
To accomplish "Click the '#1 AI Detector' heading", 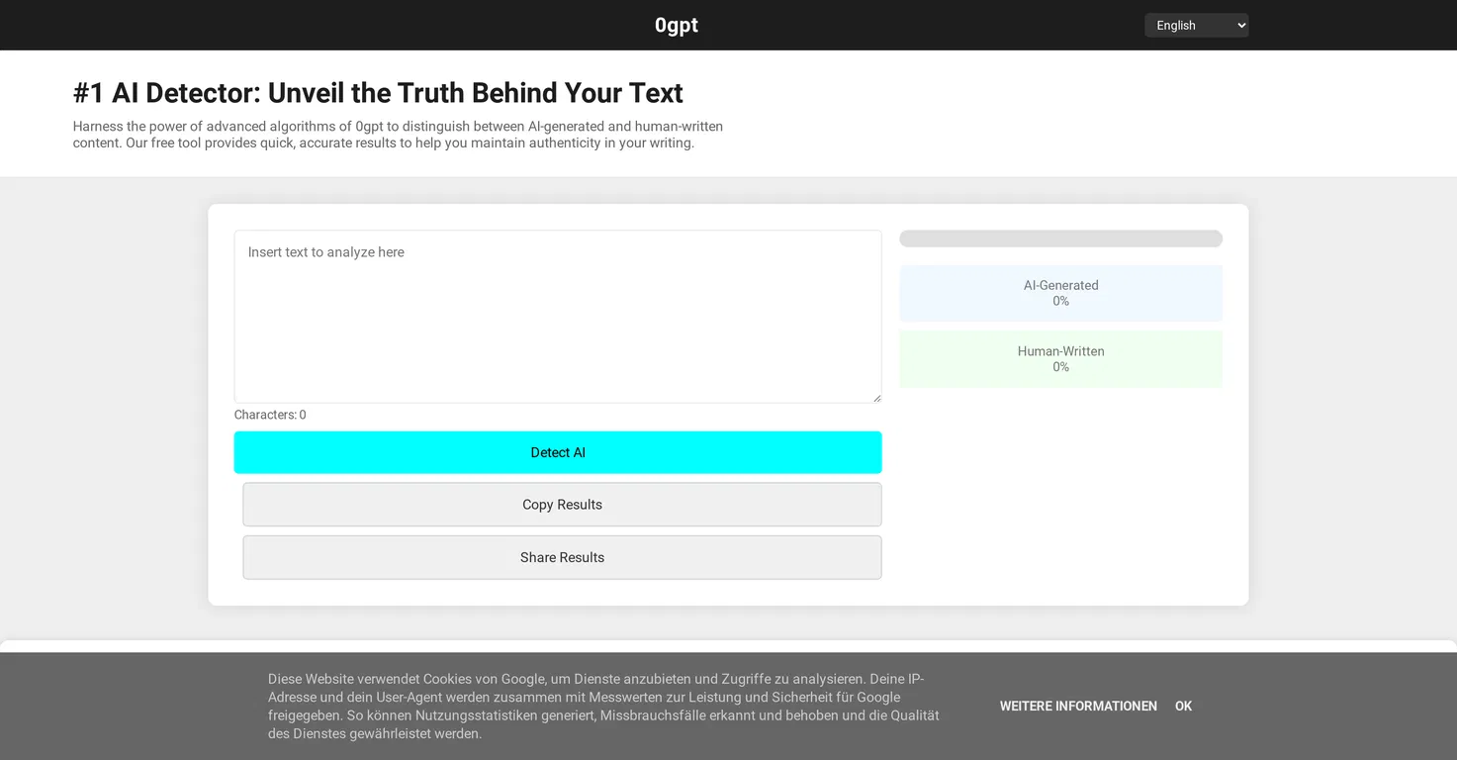I will click(378, 93).
